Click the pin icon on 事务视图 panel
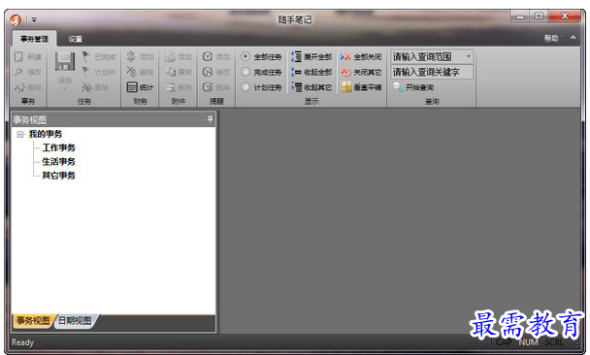This screenshot has height=355, width=590. click(210, 119)
